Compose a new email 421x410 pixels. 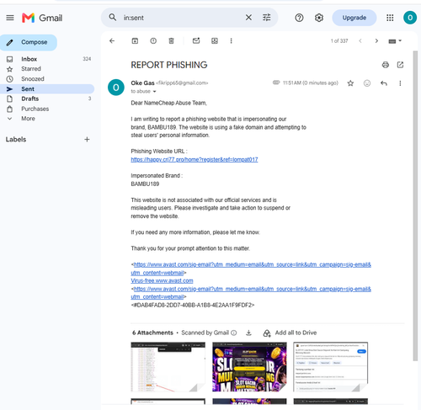(x=29, y=42)
